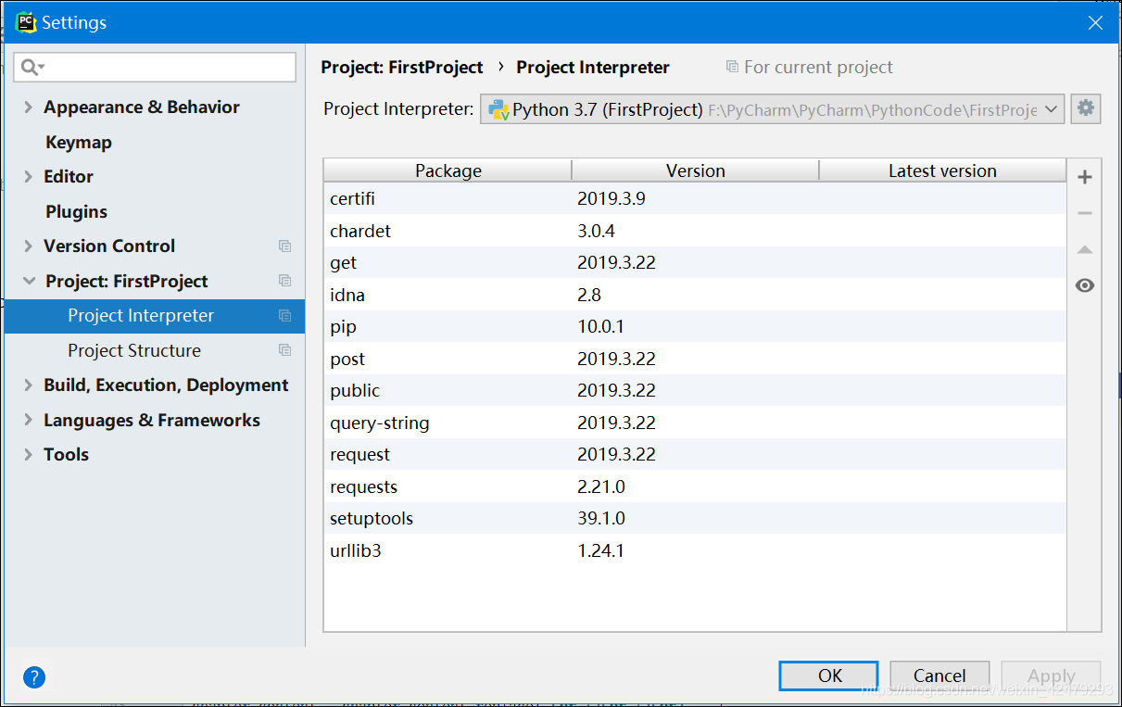Screen dimensions: 1122x707
Task: Expand Languages & Frameworks section
Action: (x=28, y=421)
